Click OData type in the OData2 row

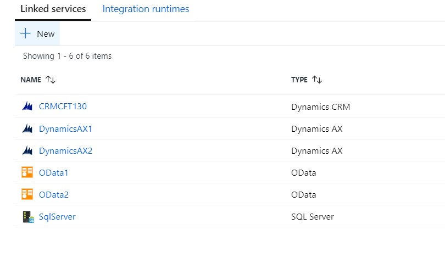[x=304, y=194]
